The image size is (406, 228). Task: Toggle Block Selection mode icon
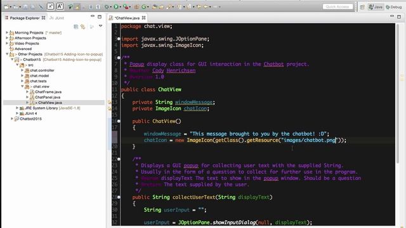(91, 7)
